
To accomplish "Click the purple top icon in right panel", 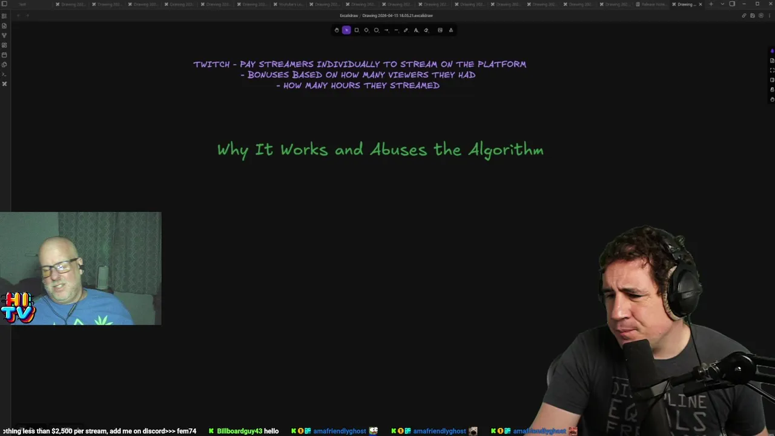I will tap(772, 51).
